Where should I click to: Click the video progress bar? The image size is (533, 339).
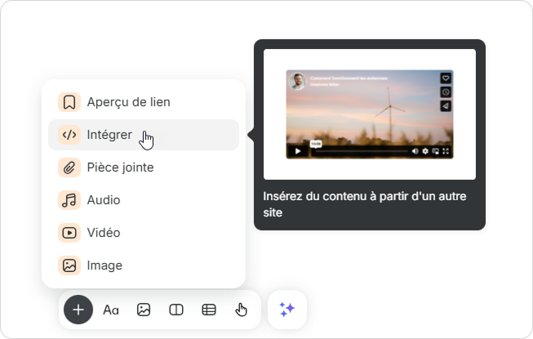[359, 151]
